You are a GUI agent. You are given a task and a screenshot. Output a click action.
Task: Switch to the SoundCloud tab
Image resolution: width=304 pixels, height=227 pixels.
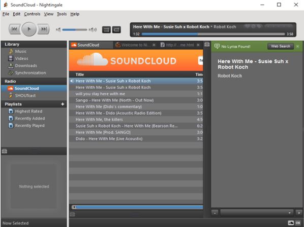[x=91, y=45]
